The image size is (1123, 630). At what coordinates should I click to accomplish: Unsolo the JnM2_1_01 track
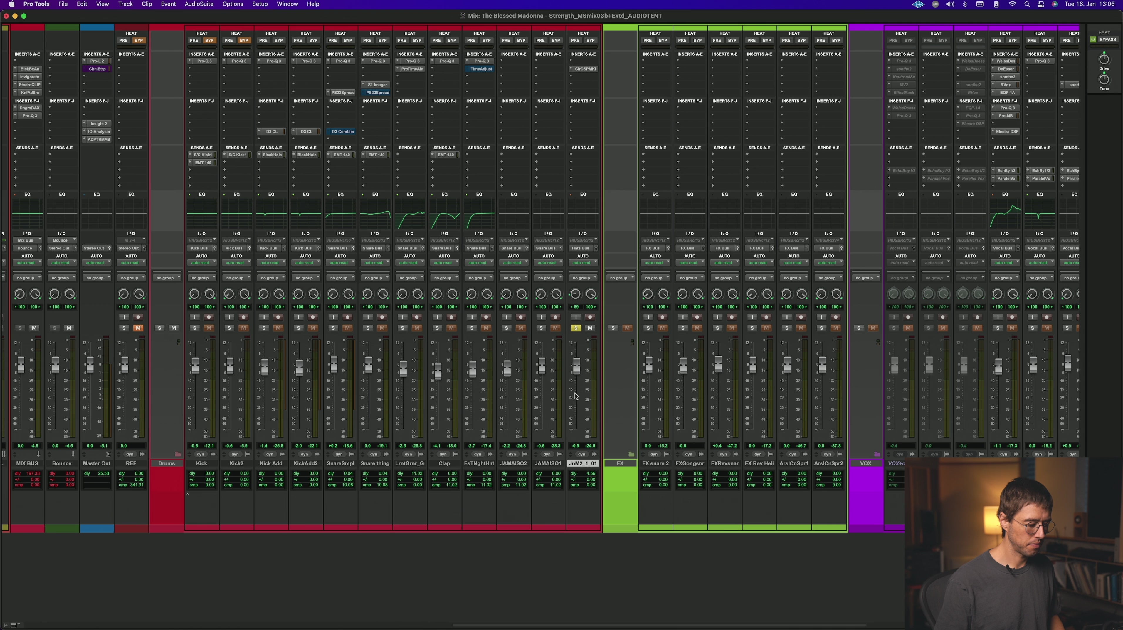point(576,328)
